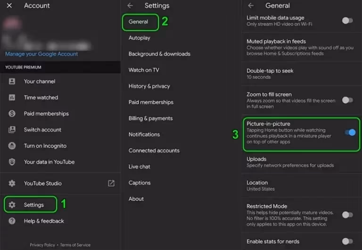Open YouTube Studio external link icon
This screenshot has width=362, height=250.
[111, 183]
